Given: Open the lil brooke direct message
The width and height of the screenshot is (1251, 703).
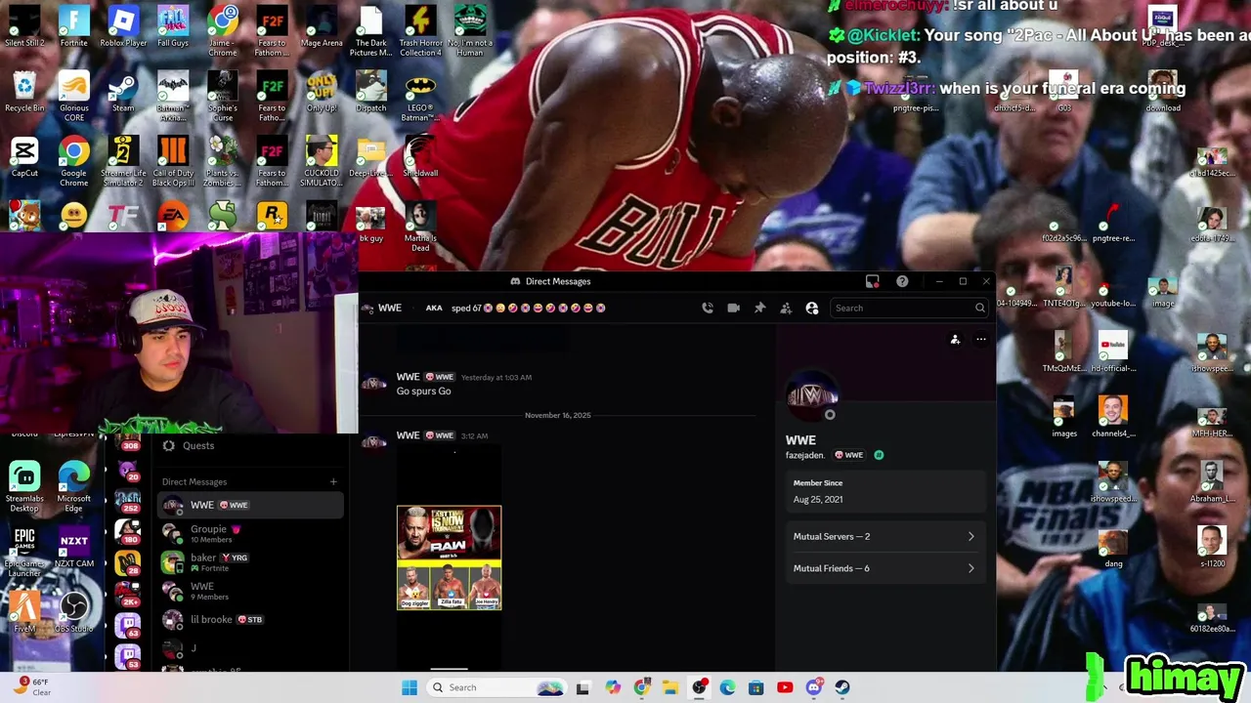Looking at the screenshot, I should point(250,619).
